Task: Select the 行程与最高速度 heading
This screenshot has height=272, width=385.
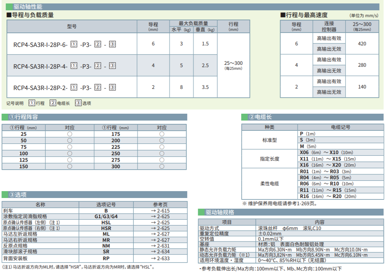Action: tap(304, 15)
